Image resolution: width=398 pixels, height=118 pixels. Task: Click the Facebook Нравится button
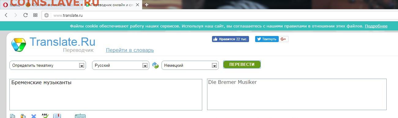pyautogui.click(x=230, y=39)
